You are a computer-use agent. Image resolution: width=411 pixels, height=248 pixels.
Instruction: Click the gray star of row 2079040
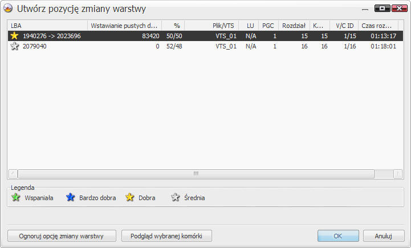pyautogui.click(x=14, y=46)
